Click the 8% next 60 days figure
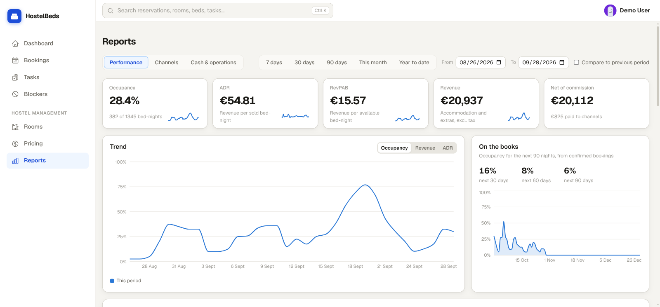 tap(528, 171)
